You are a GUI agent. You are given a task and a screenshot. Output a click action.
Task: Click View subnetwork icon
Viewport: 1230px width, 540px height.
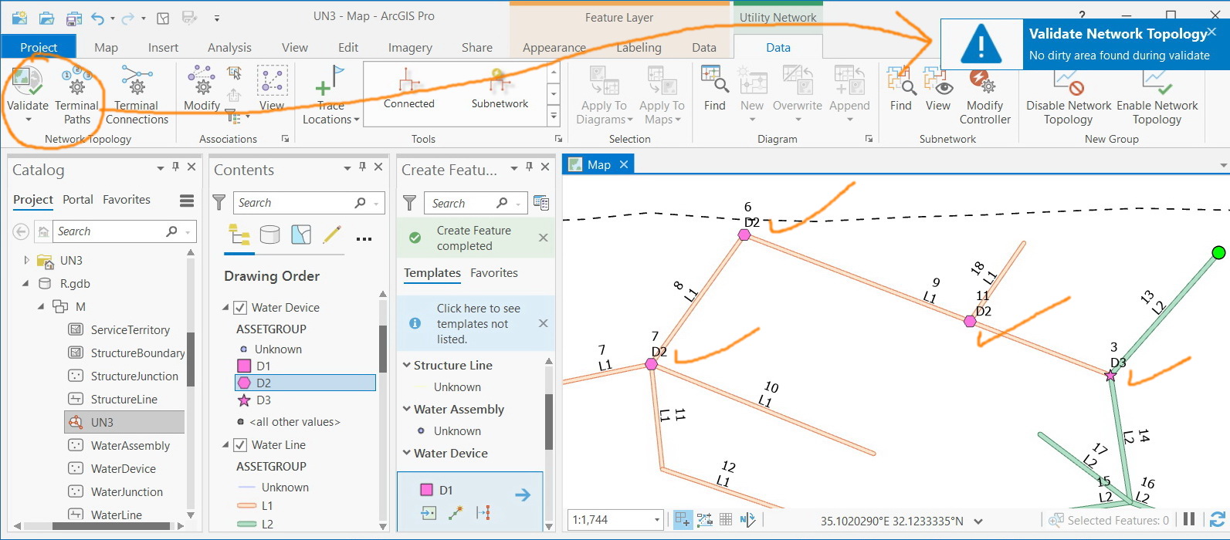click(938, 79)
